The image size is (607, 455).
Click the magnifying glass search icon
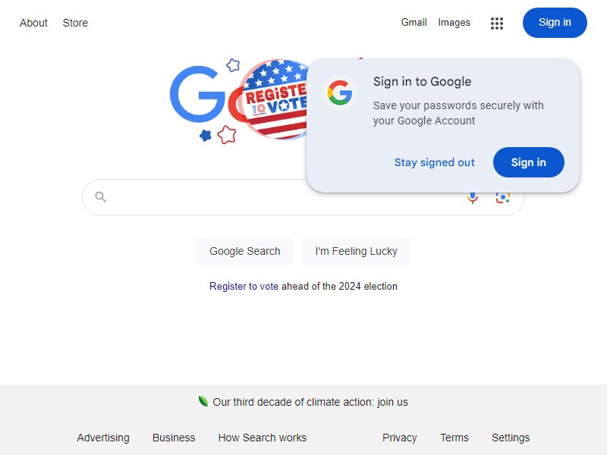(x=101, y=197)
